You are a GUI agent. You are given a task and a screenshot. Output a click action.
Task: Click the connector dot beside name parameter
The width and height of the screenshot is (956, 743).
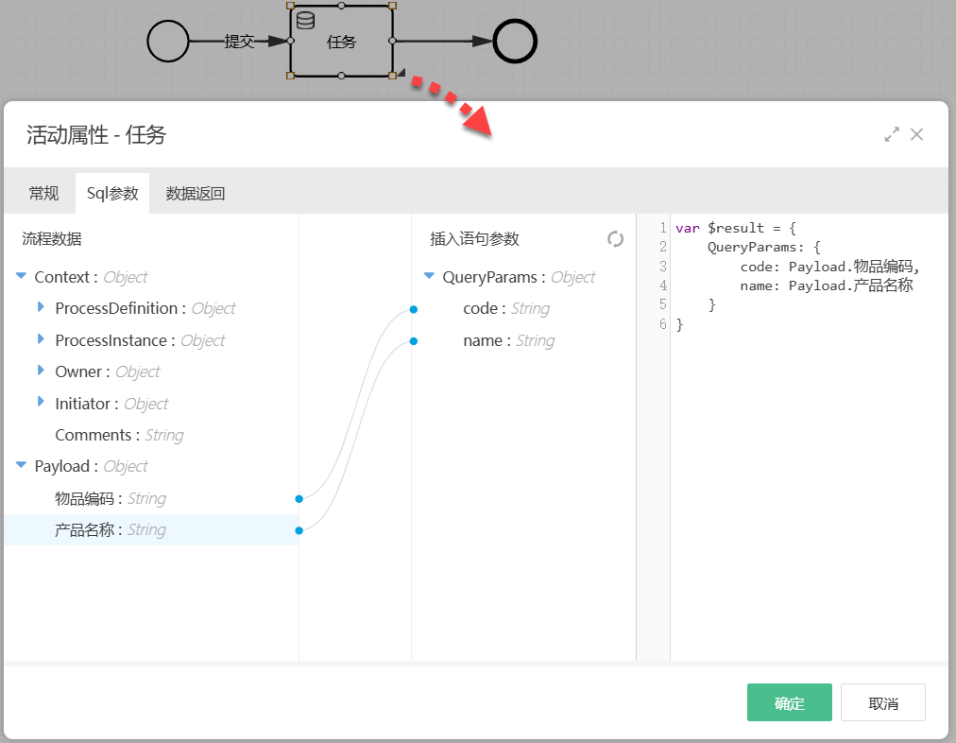tap(414, 341)
